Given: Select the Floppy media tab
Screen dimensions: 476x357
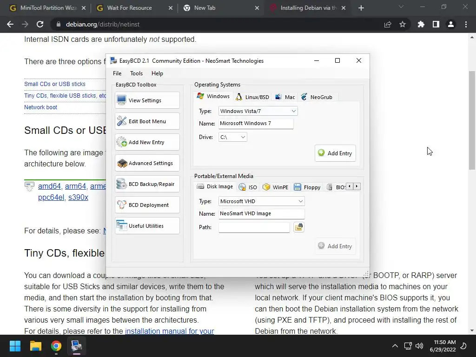Looking at the screenshot, I should (x=307, y=187).
